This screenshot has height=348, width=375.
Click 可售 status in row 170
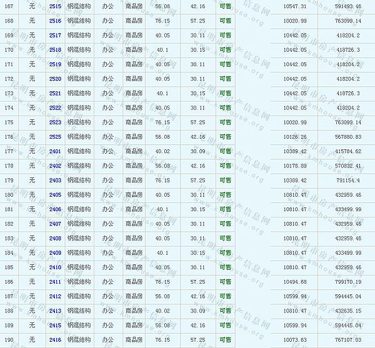(x=225, y=49)
